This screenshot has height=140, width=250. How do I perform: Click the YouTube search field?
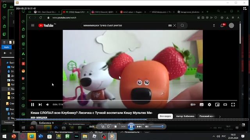tap(124, 25)
